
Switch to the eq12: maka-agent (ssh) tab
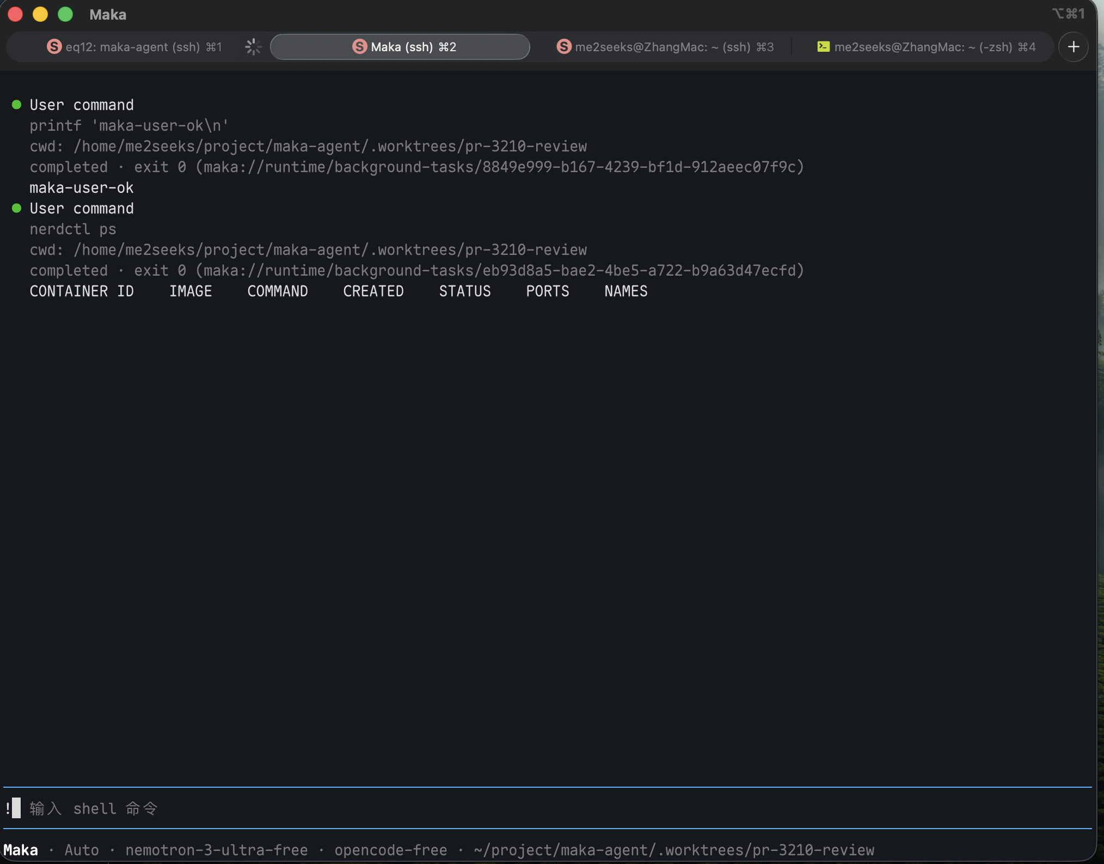click(134, 47)
